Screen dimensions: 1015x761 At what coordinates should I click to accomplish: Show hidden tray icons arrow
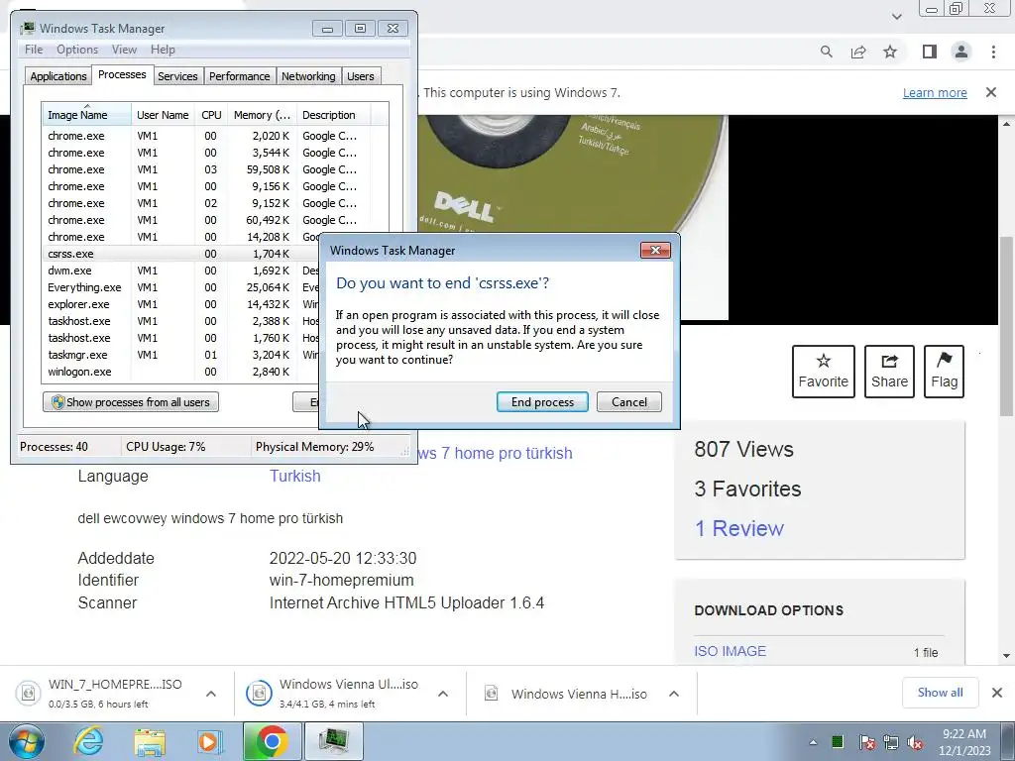point(813,742)
